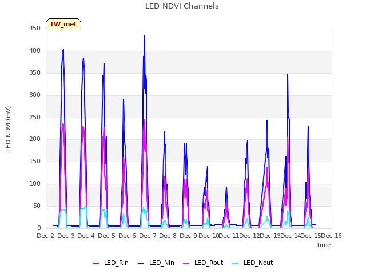Image resolution: width=366 pixels, height=274 pixels.
Task: Click the Dec 2 x-axis tick label
Action: pos(46,236)
